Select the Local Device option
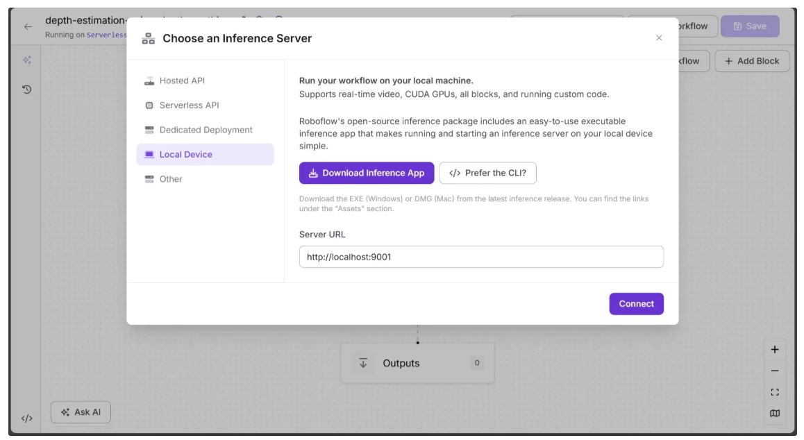The width and height of the screenshot is (804, 440). (205, 154)
